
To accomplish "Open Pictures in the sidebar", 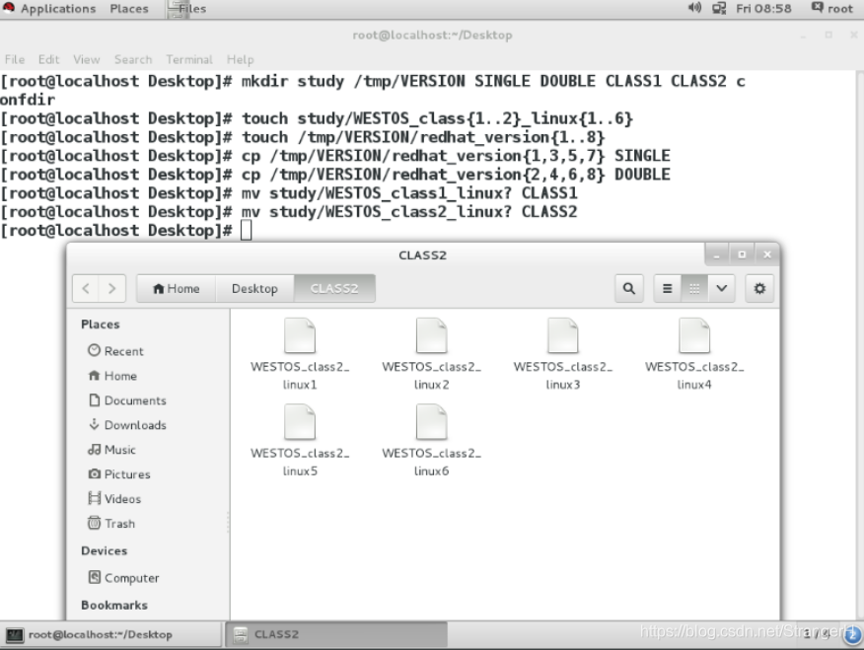I will pos(127,474).
